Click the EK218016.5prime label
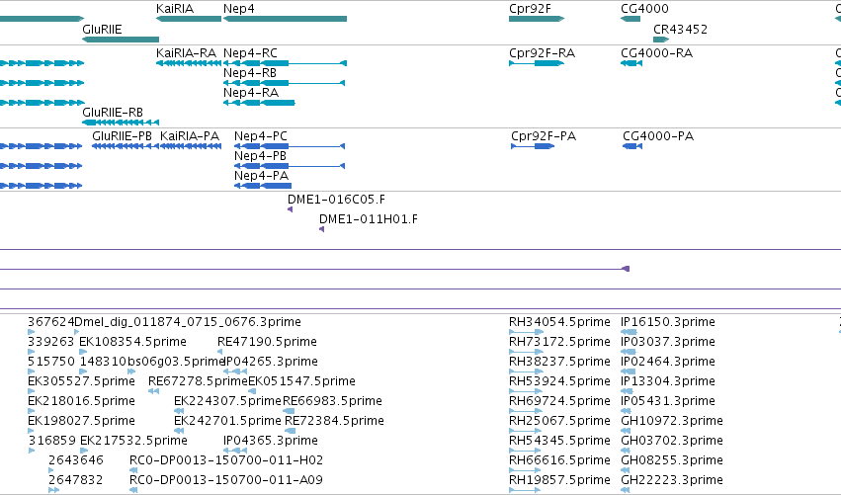The width and height of the screenshot is (841, 495). (x=81, y=401)
